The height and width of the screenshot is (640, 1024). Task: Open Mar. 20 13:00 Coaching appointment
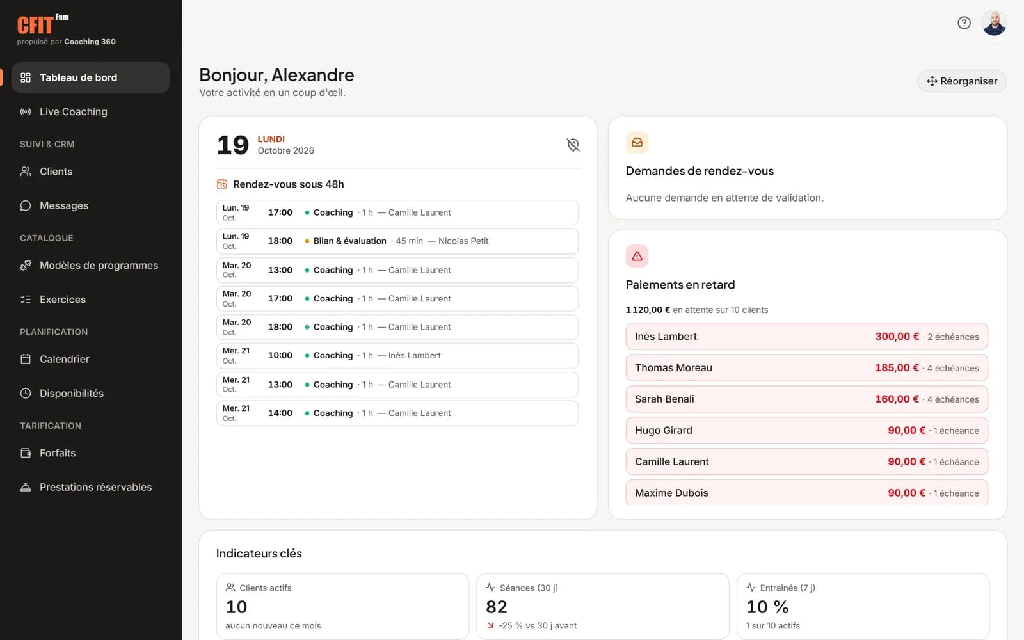click(x=397, y=270)
